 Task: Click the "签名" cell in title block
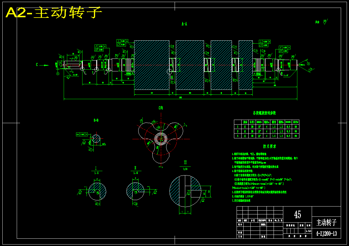tap(270, 221)
